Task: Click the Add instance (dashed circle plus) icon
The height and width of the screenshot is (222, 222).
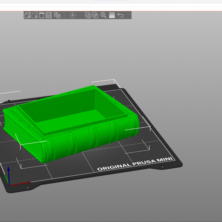Action: 72,15
